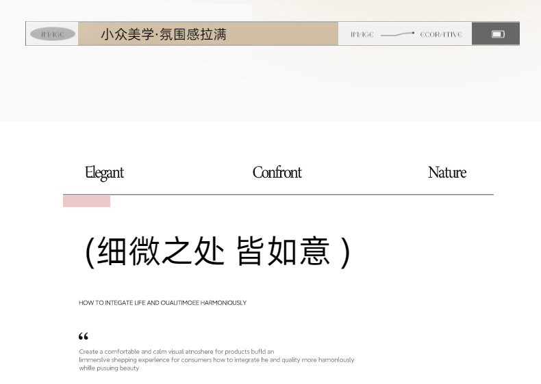Click the line starting 'Create a comfortable'
Image resolution: width=541 pixels, height=384 pixels.
[x=176, y=351]
